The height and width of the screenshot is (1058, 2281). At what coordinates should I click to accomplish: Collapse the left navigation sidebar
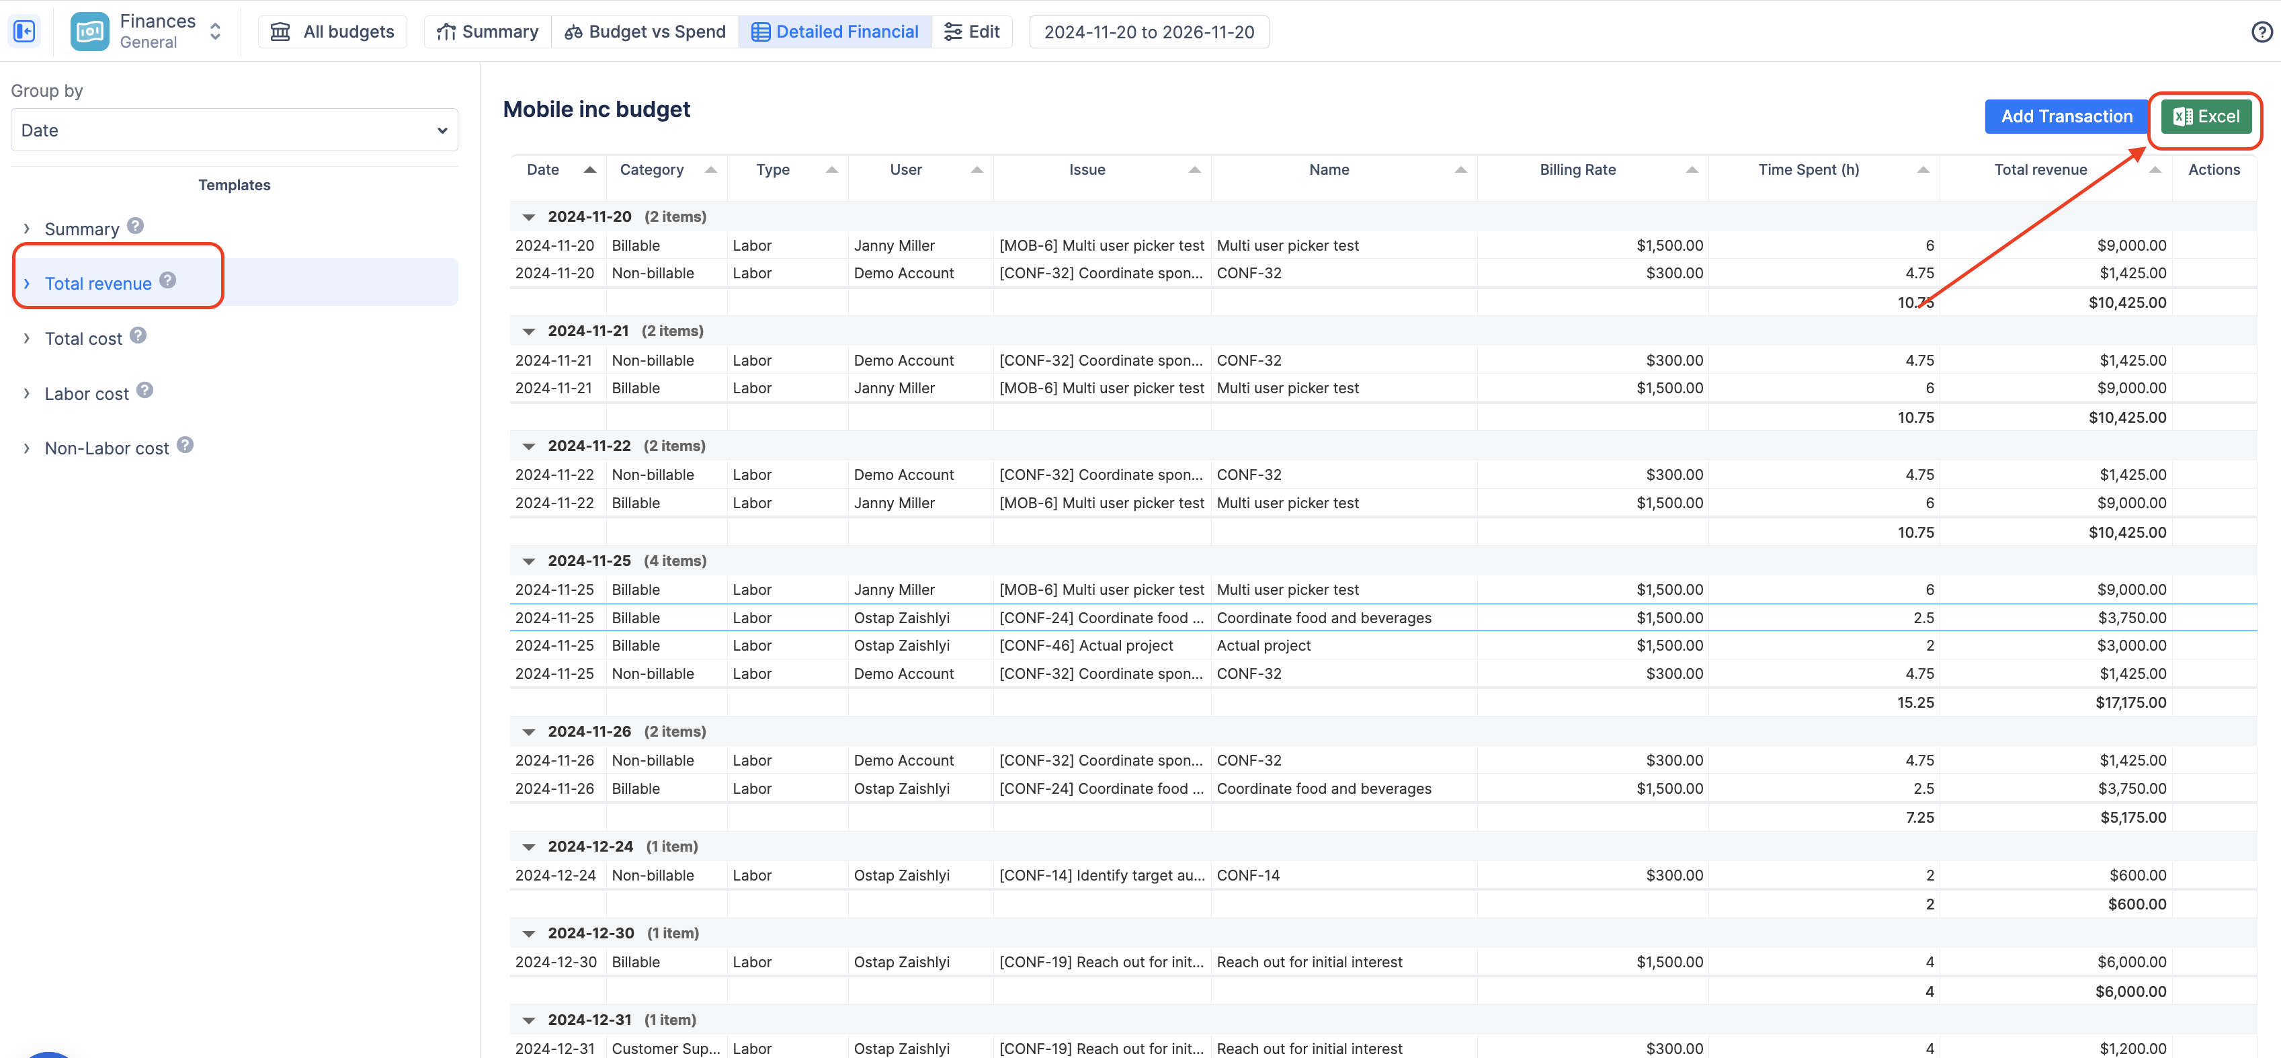[24, 30]
